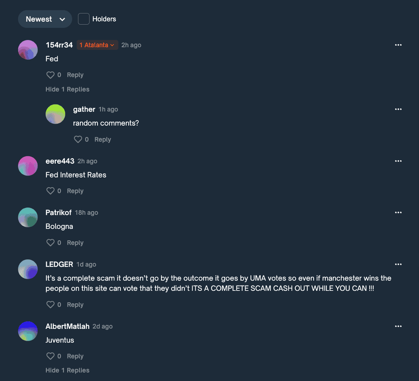This screenshot has height=381, width=419.
Task: Like Patrikof's Bologna comment heart
Action: point(50,242)
